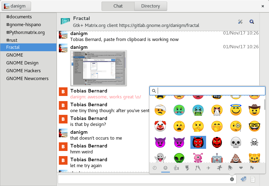Image resolution: width=269 pixels, height=186 pixels.
Task: Click the emoji list scrollbar
Action: pyautogui.click(x=264, y=105)
